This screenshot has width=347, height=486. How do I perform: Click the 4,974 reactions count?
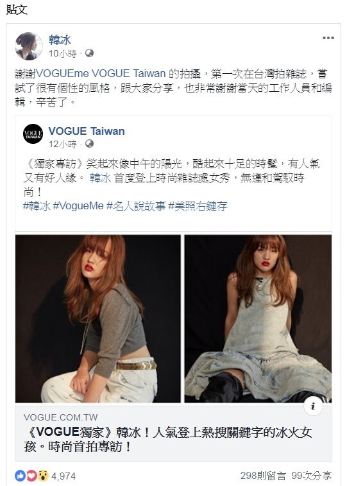(x=63, y=476)
